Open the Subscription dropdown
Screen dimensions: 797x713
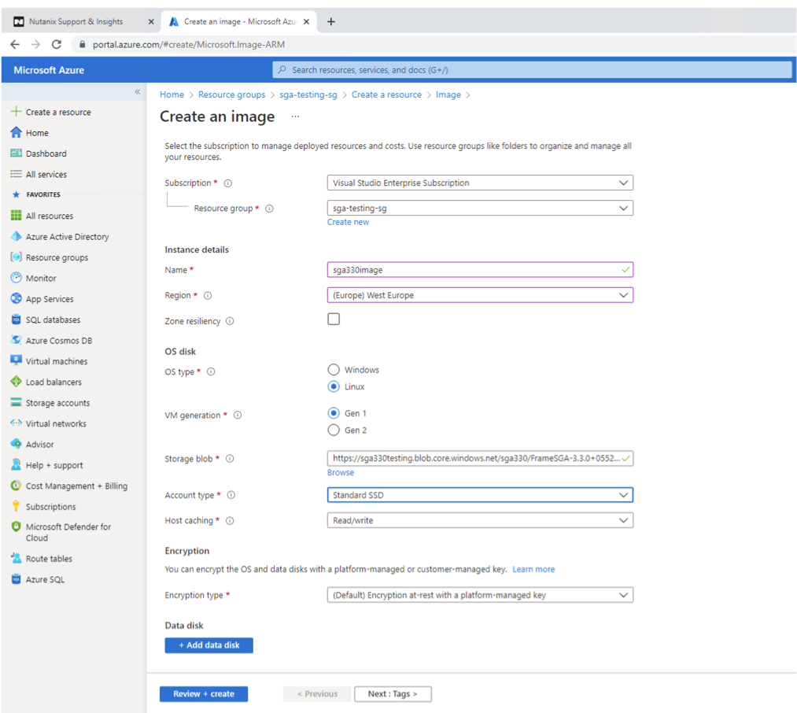point(479,183)
